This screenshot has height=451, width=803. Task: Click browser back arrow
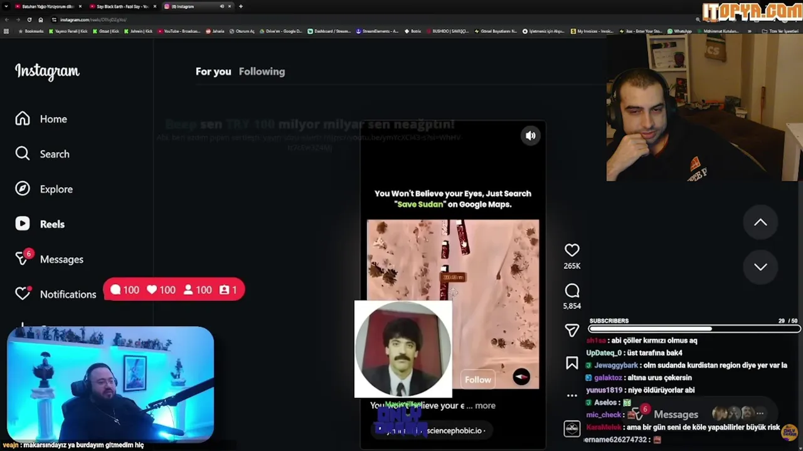(x=8, y=19)
